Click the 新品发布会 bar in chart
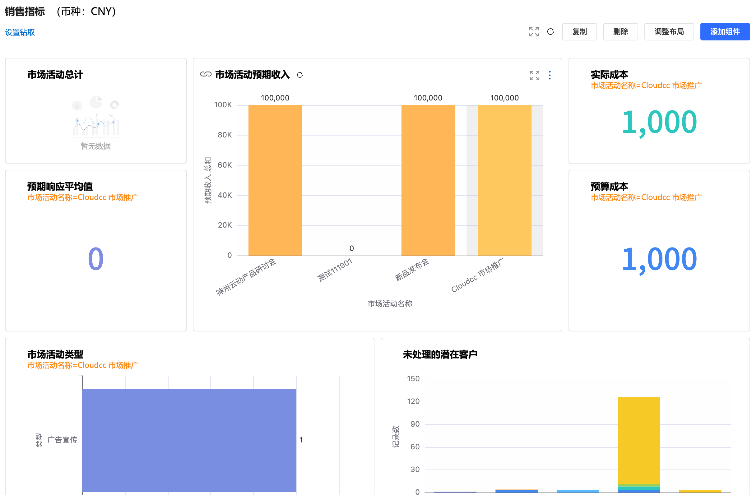Screen dimensions: 752x495 pyautogui.click(x=428, y=180)
